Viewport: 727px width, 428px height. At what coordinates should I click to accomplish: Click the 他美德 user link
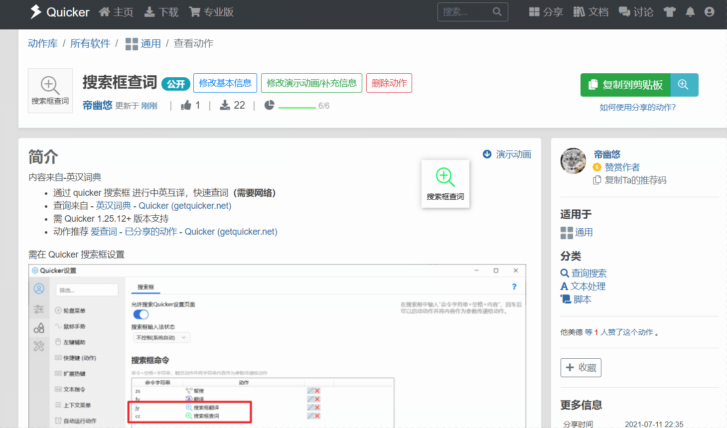pos(572,332)
